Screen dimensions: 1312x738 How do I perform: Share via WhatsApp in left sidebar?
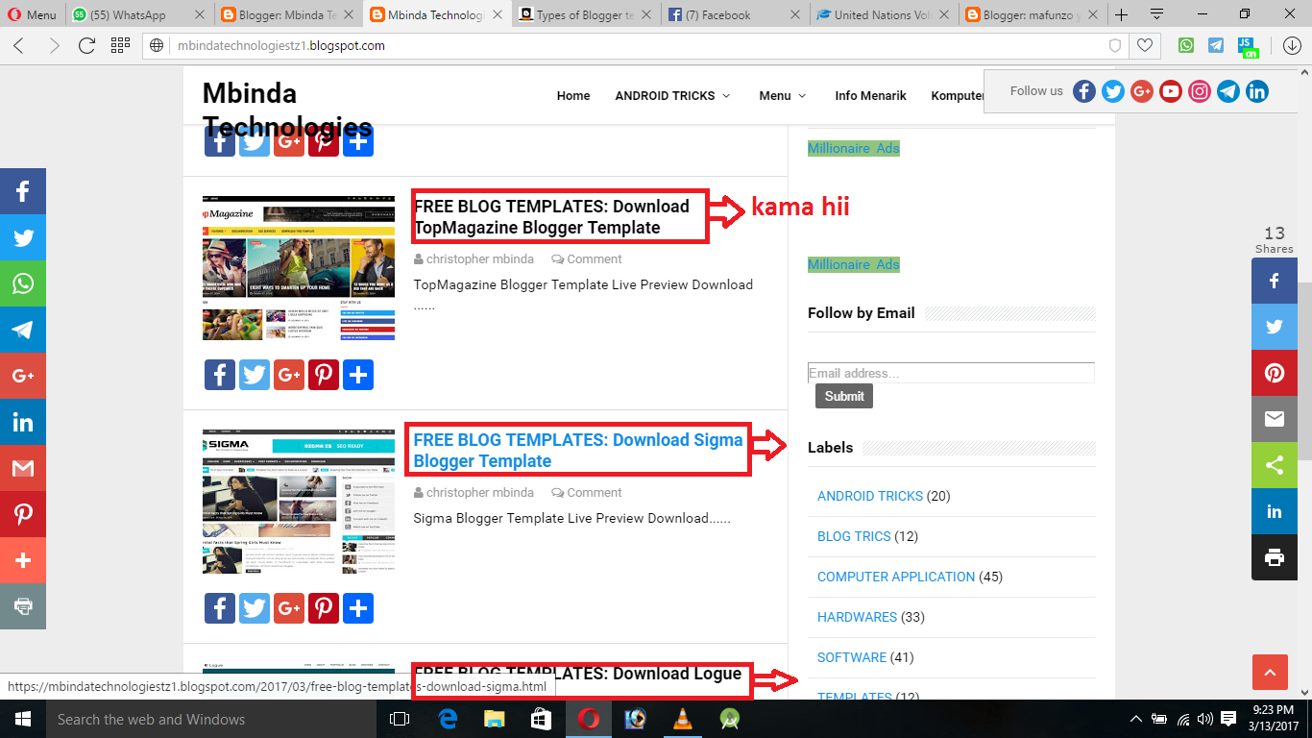tap(23, 283)
